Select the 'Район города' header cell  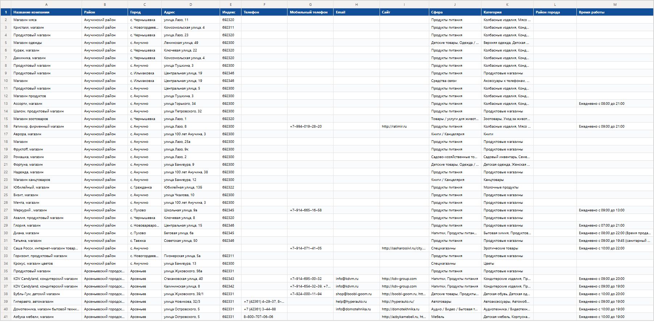(555, 12)
